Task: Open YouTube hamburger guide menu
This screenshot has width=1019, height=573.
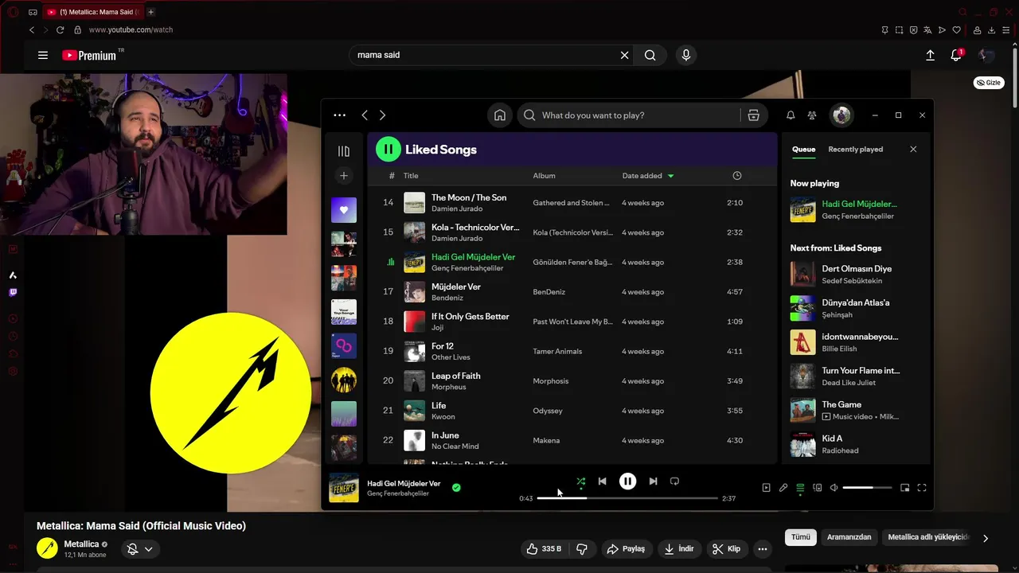Action: click(x=43, y=55)
